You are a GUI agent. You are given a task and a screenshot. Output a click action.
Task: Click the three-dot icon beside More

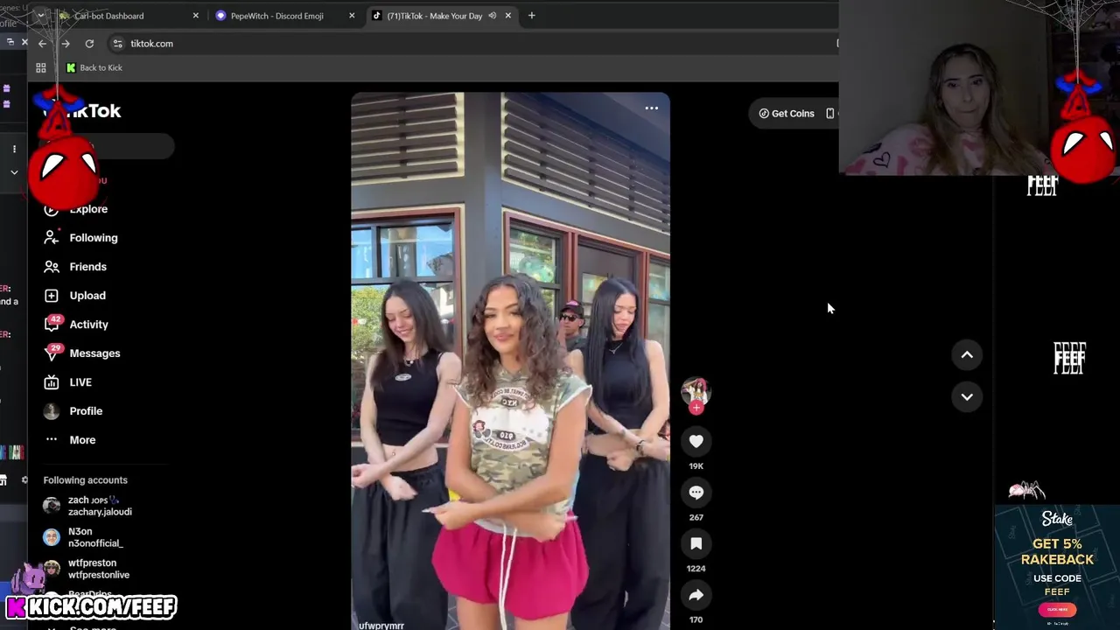coord(52,439)
